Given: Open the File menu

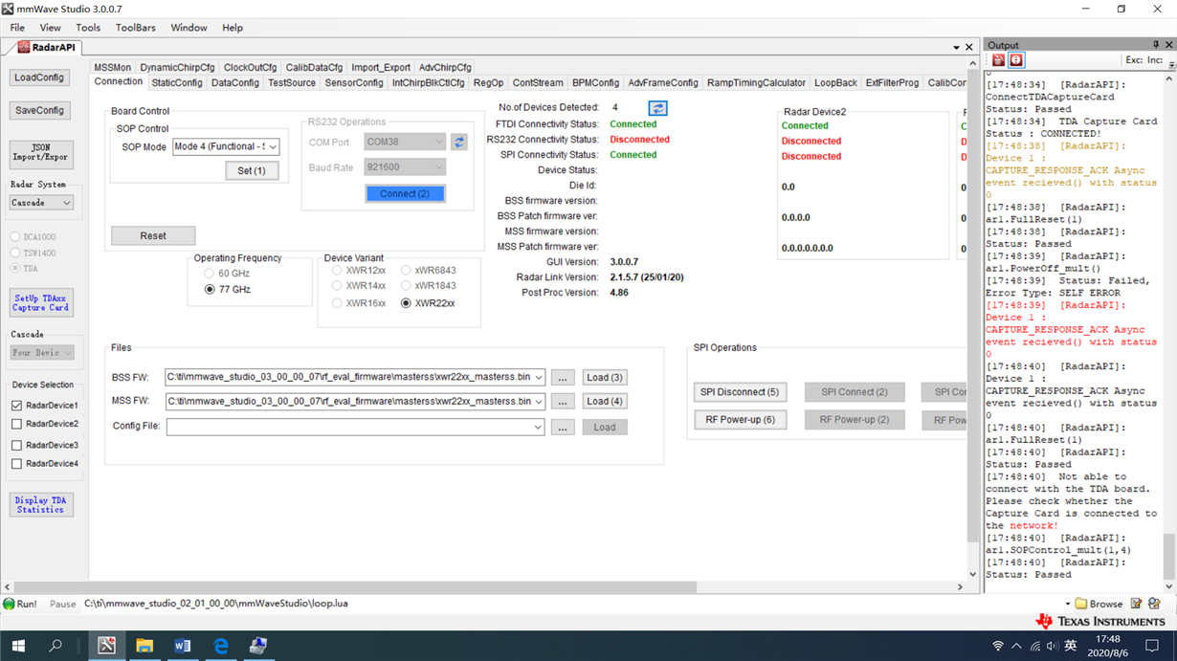Looking at the screenshot, I should coord(17,28).
